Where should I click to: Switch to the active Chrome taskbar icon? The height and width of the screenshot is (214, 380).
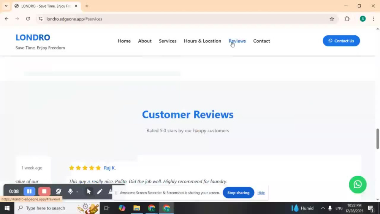[166, 208]
